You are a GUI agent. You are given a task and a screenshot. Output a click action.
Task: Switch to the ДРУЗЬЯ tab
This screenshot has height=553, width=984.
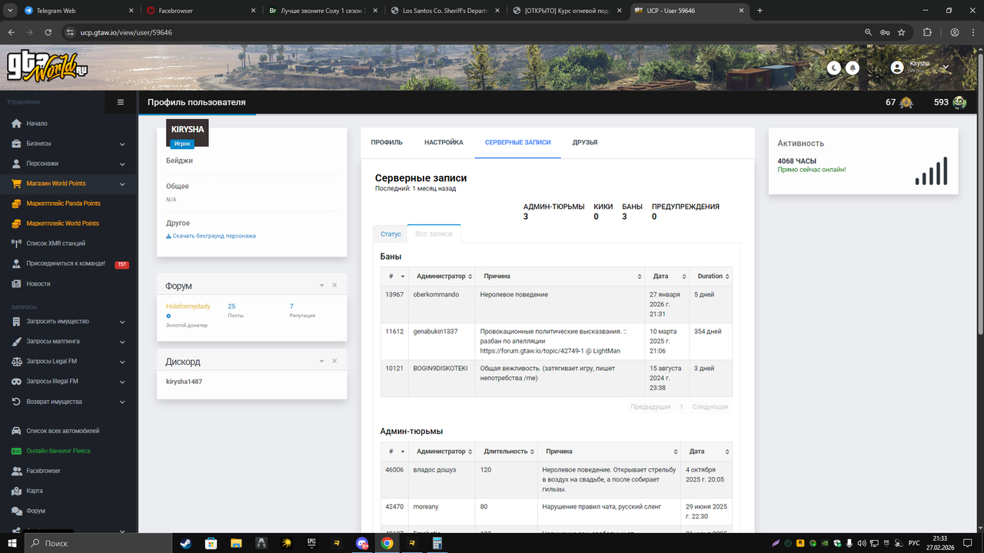[585, 142]
